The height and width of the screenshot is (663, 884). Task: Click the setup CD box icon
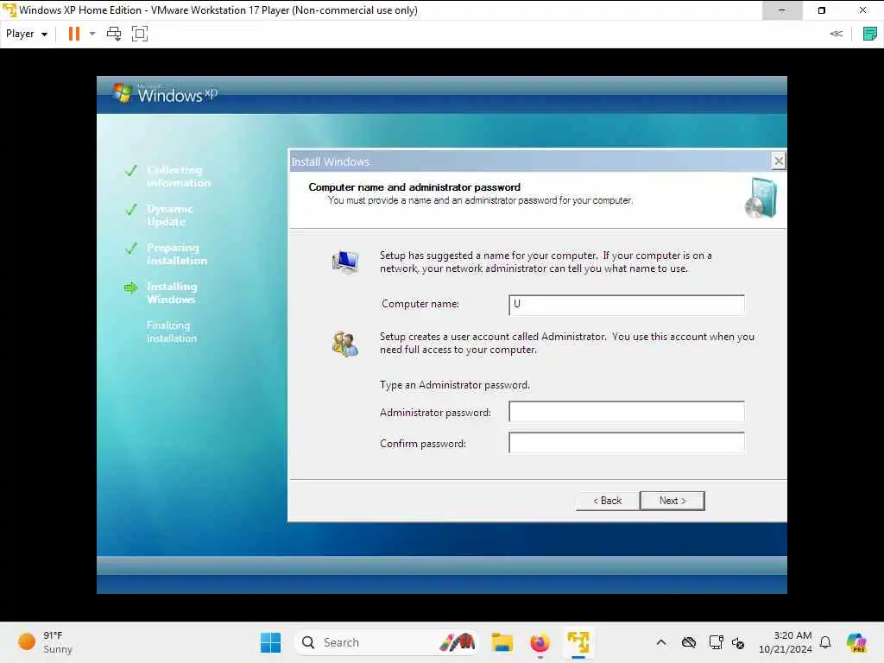tap(761, 198)
